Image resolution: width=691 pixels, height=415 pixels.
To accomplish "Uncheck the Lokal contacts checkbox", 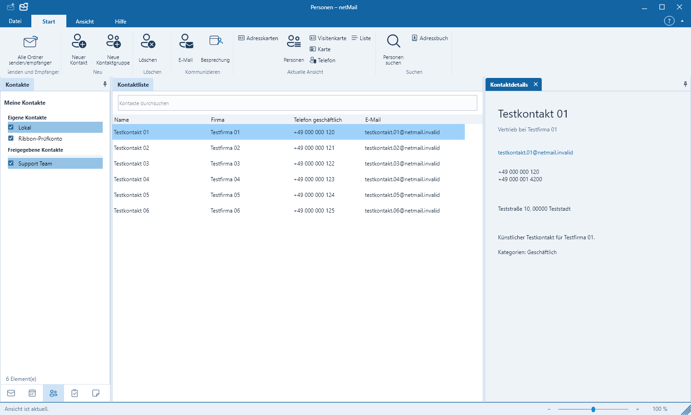I will [11, 127].
